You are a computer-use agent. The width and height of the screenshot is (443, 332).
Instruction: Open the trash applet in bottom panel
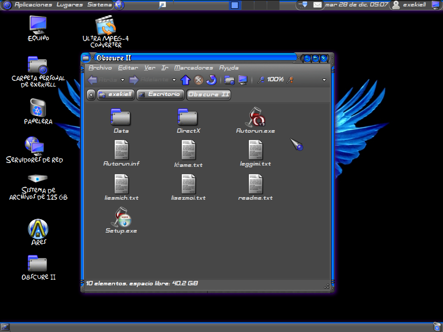point(437,327)
